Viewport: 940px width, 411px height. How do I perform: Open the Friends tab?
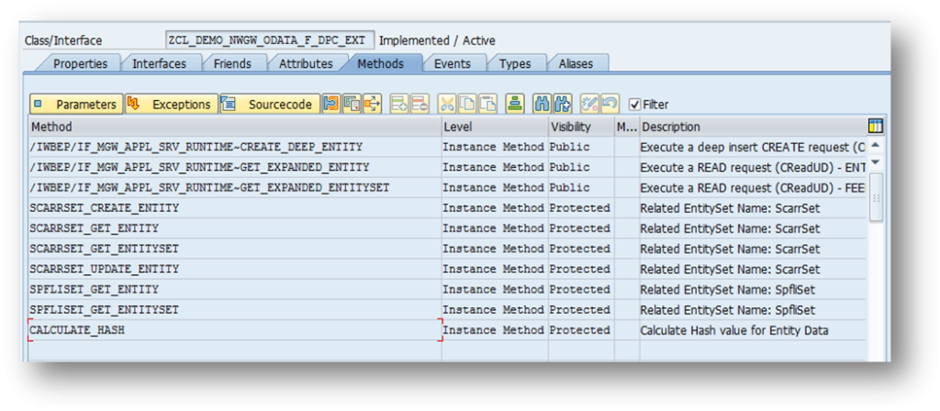click(x=232, y=63)
